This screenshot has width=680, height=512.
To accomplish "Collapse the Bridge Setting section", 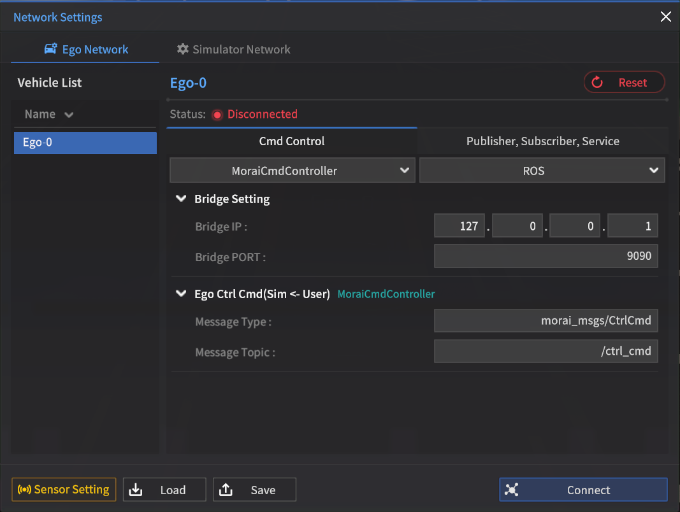I will pos(180,199).
